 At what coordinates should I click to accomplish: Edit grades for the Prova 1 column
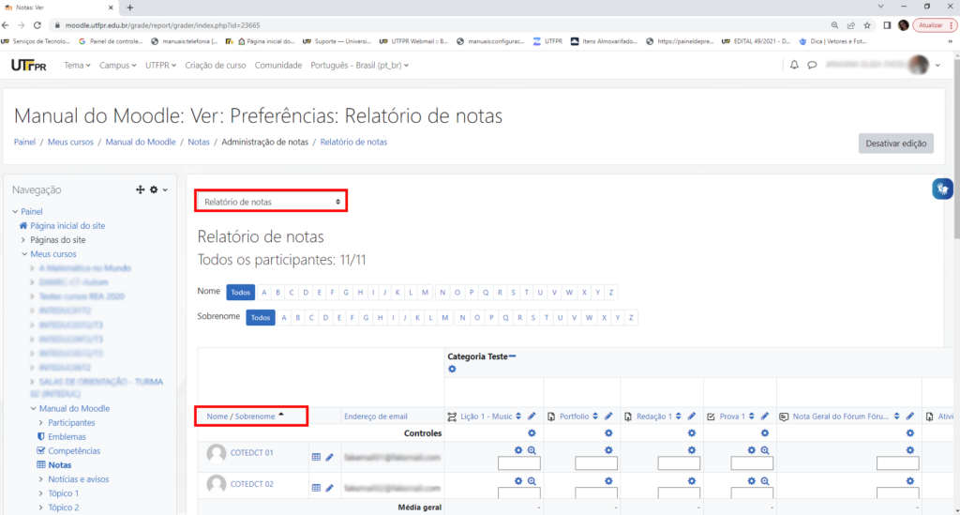(765, 417)
